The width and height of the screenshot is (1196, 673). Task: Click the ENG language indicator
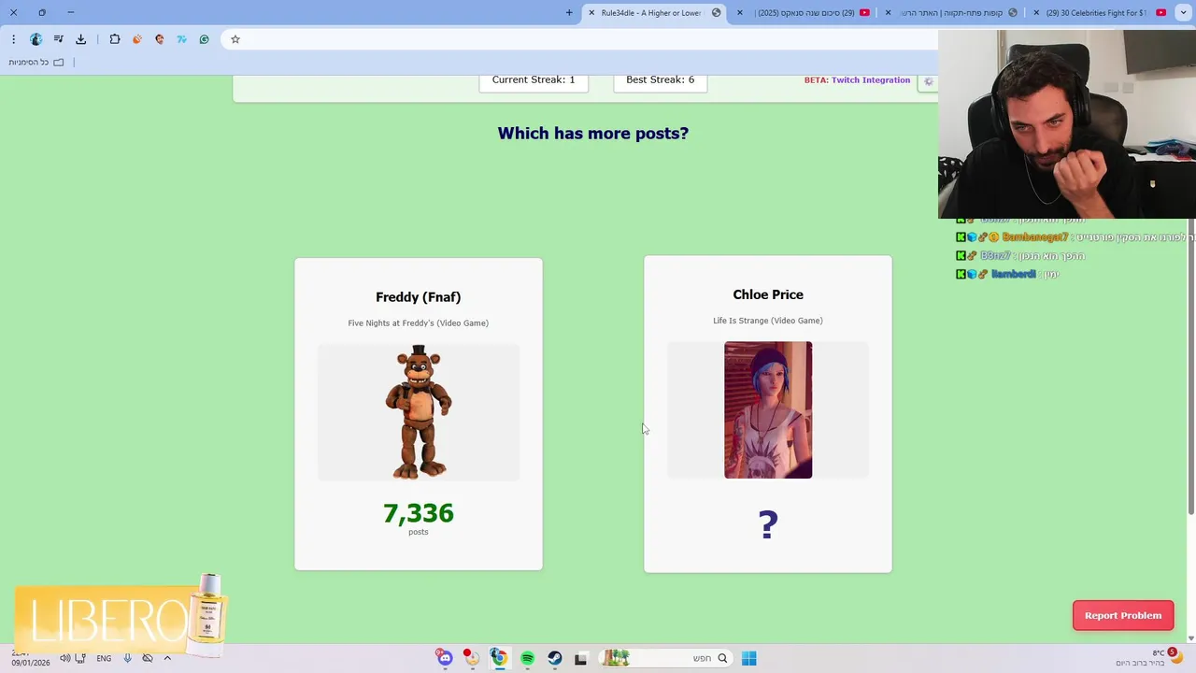click(x=104, y=658)
